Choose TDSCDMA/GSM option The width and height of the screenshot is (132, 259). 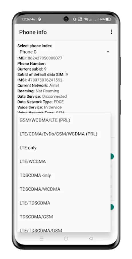[x=64, y=217]
